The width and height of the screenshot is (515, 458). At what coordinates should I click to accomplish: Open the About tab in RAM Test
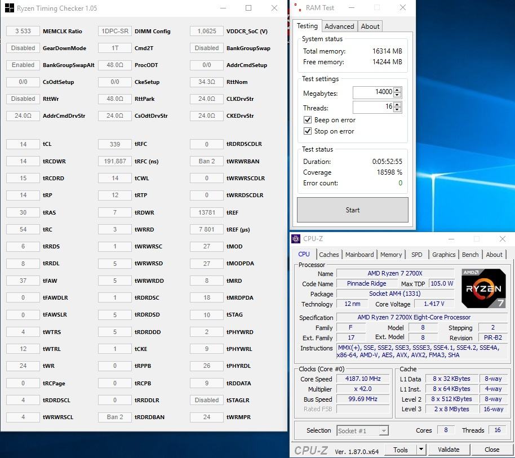coord(370,26)
